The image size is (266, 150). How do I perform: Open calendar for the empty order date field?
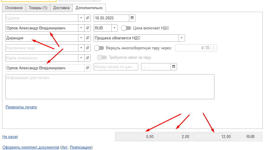(174, 67)
